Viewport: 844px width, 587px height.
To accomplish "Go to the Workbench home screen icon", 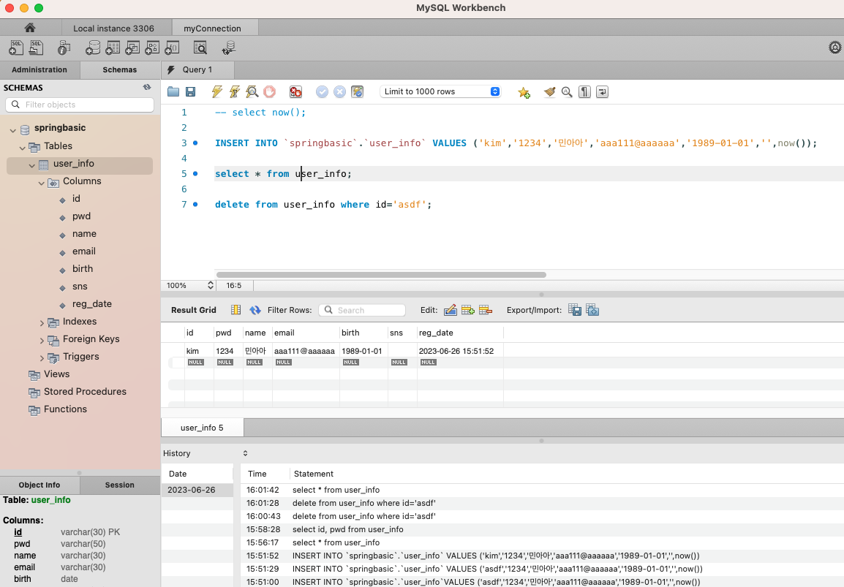I will click(x=29, y=28).
